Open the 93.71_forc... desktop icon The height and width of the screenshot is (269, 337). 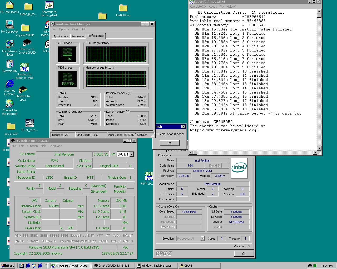coord(29,125)
